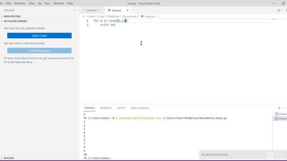The width and height of the screenshot is (287, 161).
Task: Select the Output panel tab
Action: pyautogui.click(x=121, y=108)
